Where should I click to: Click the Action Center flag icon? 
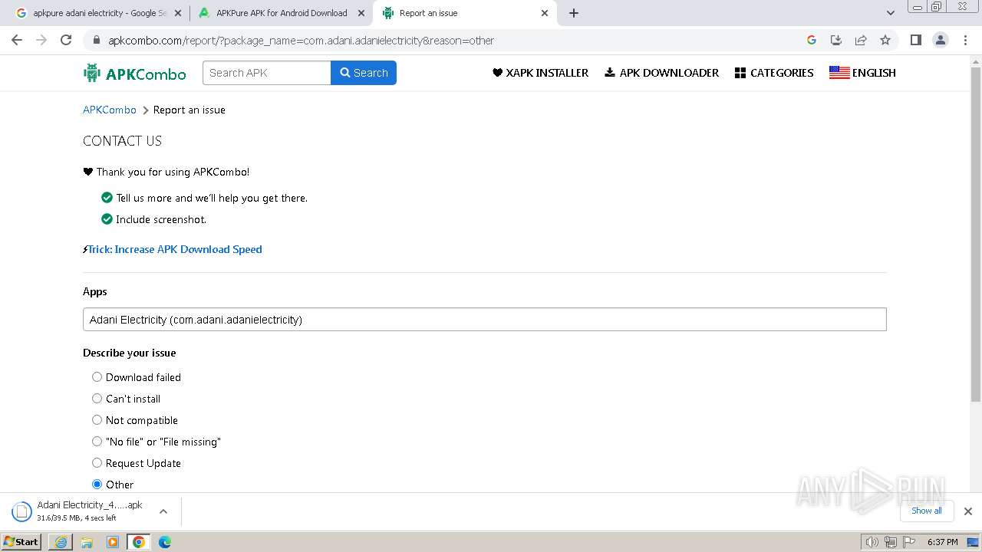coord(908,542)
